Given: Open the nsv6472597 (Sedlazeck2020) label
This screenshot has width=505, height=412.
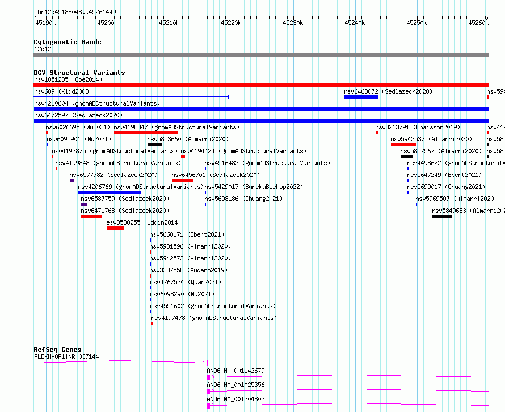Looking at the screenshot, I should pyautogui.click(x=78, y=115).
